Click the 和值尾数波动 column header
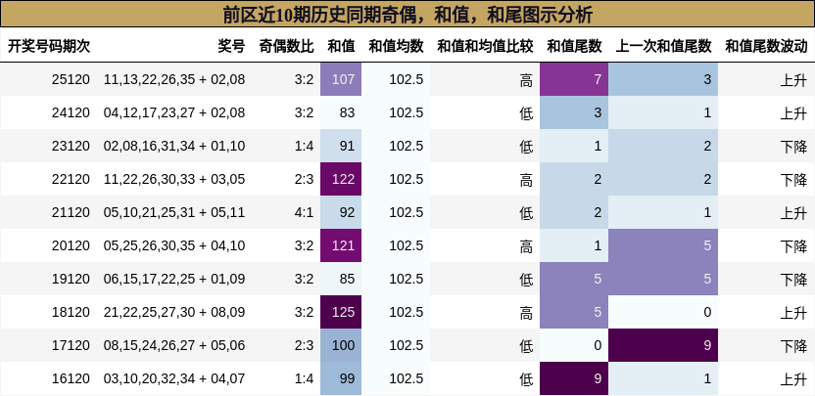The height and width of the screenshot is (396, 815). coord(766,46)
